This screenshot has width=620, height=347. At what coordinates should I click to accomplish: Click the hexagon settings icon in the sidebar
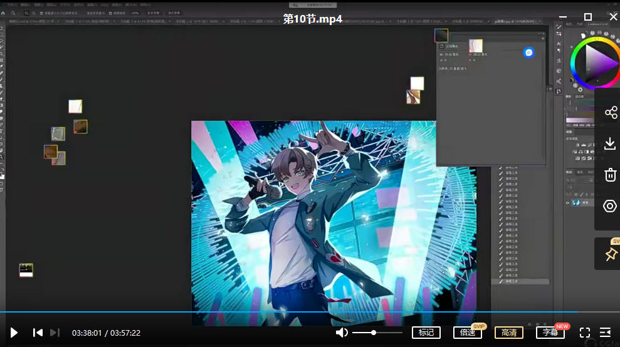click(x=611, y=206)
